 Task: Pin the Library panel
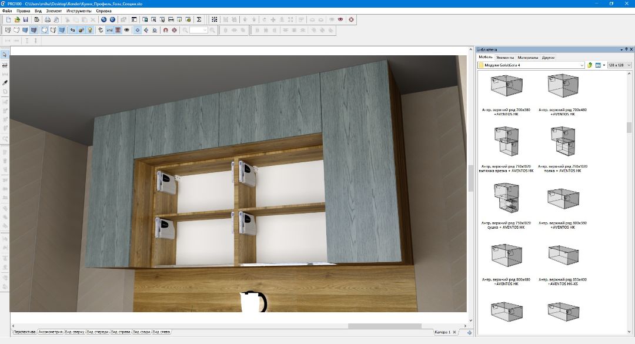[626, 50]
